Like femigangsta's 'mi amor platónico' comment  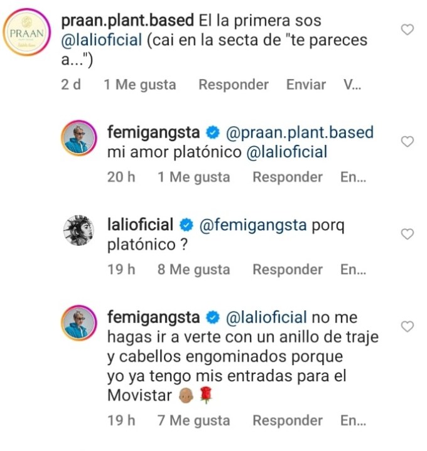point(407,142)
